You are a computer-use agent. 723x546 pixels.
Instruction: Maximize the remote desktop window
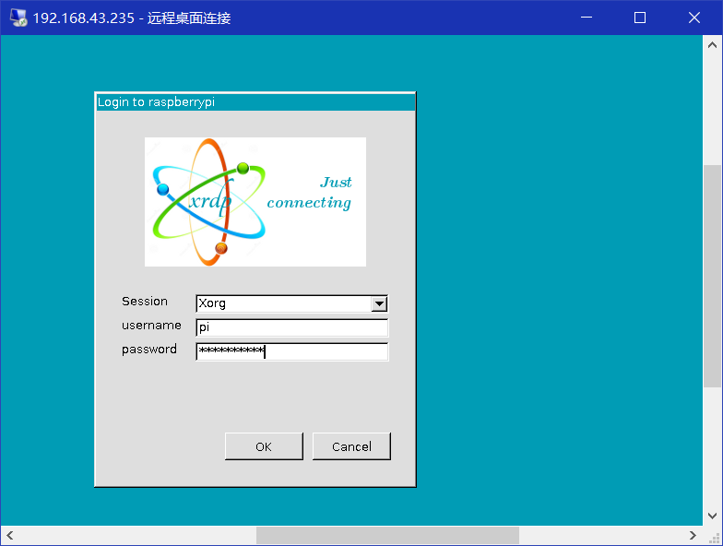point(640,18)
